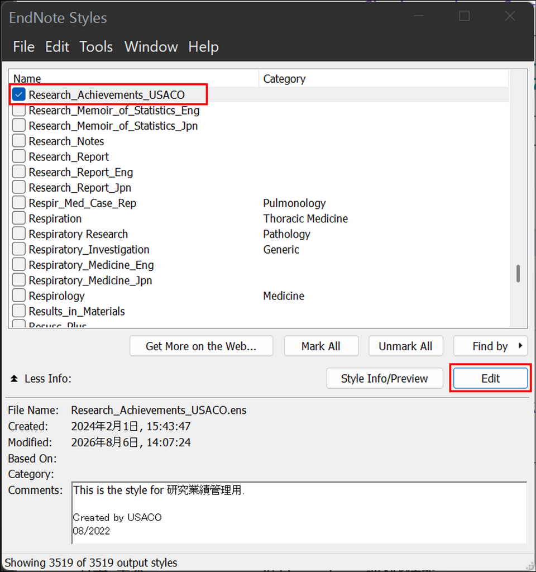The image size is (536, 572).
Task: Uncheck the Research_Achievements_USACO style checkbox
Action: click(18, 94)
